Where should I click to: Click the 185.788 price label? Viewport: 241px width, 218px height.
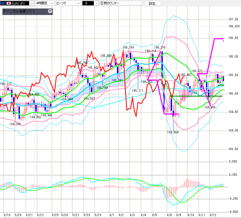pos(82,63)
